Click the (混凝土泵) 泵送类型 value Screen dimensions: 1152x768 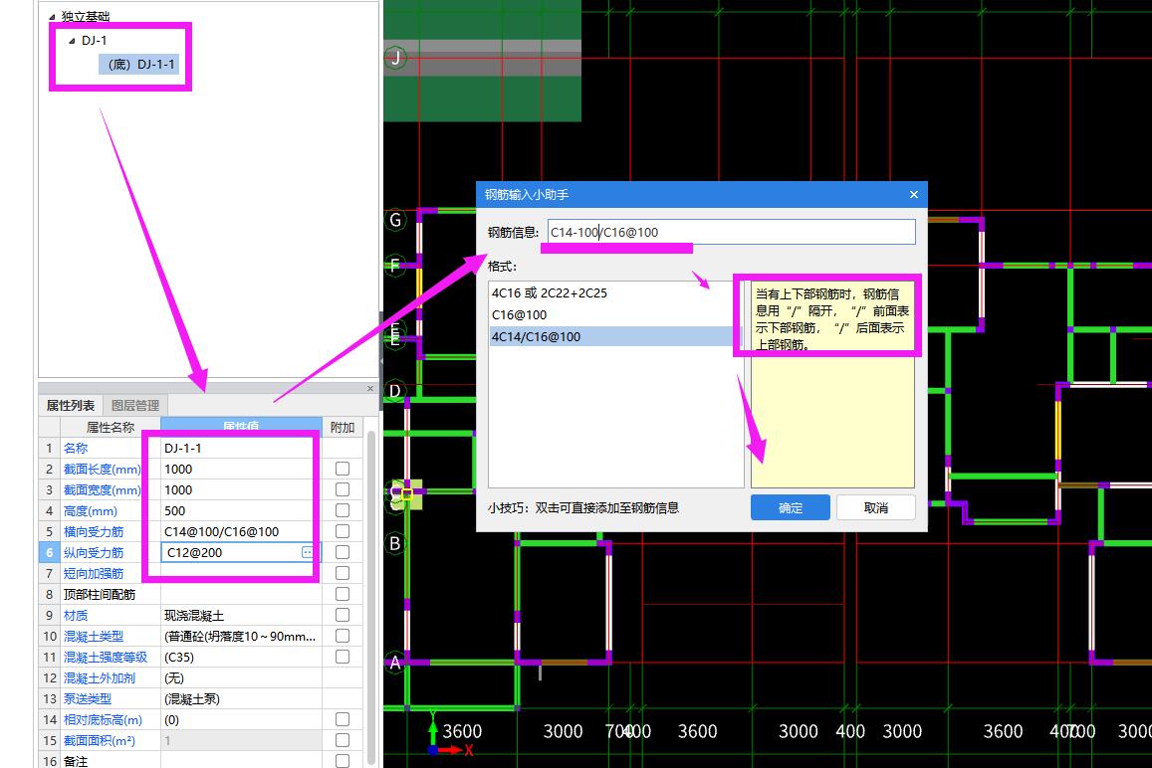point(241,699)
